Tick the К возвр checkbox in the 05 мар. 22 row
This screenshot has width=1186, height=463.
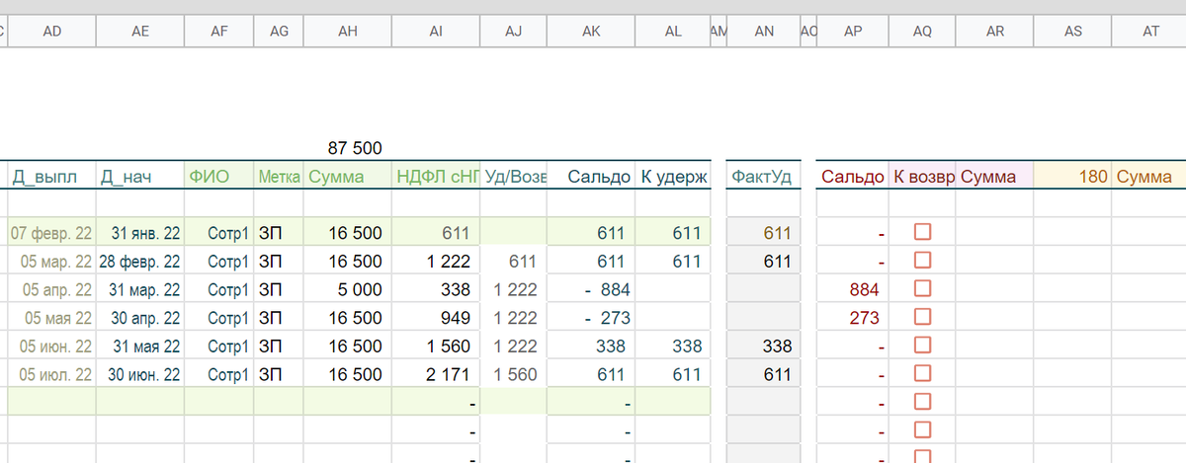coord(922,261)
